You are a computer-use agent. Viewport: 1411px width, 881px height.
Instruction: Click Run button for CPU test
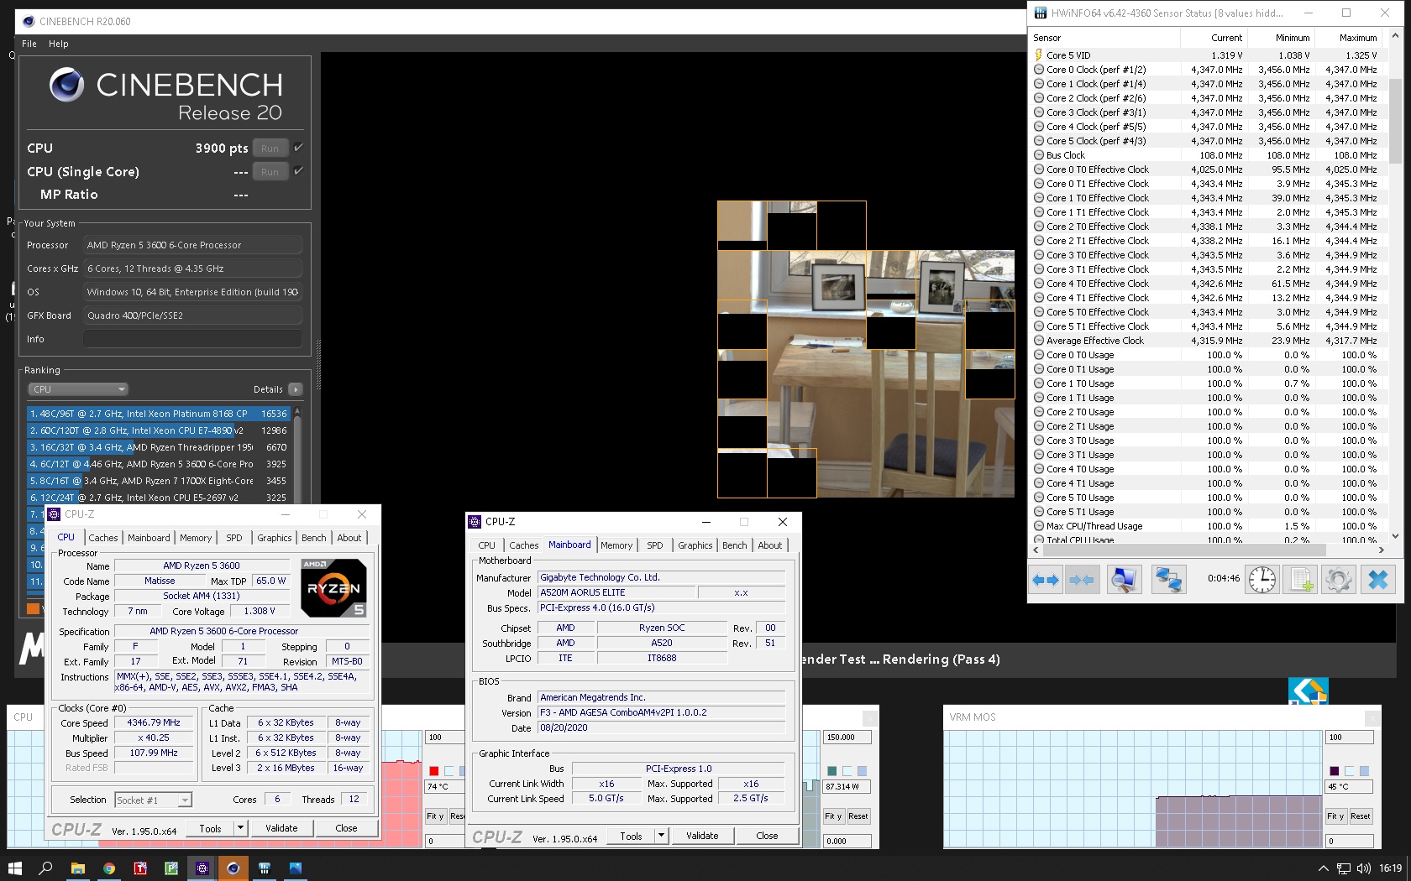pyautogui.click(x=270, y=149)
